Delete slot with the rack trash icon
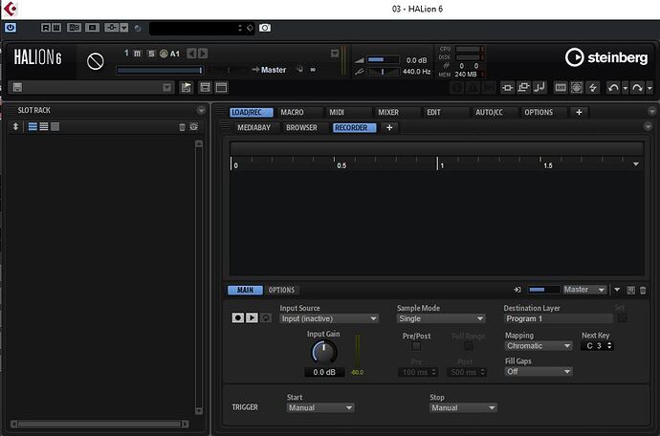Viewport: 660px width, 436px height. [182, 127]
